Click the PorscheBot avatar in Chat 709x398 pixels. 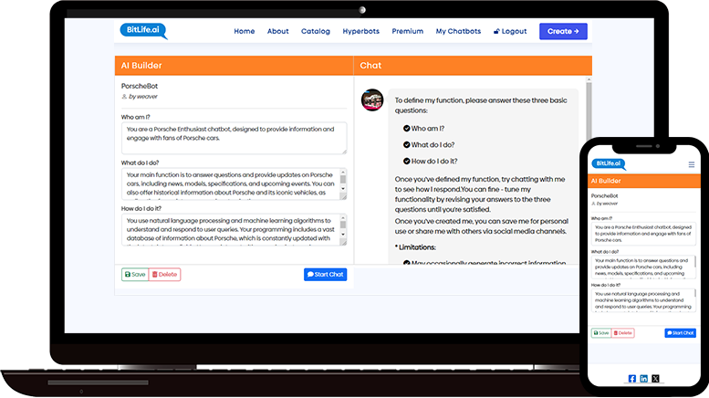[372, 99]
